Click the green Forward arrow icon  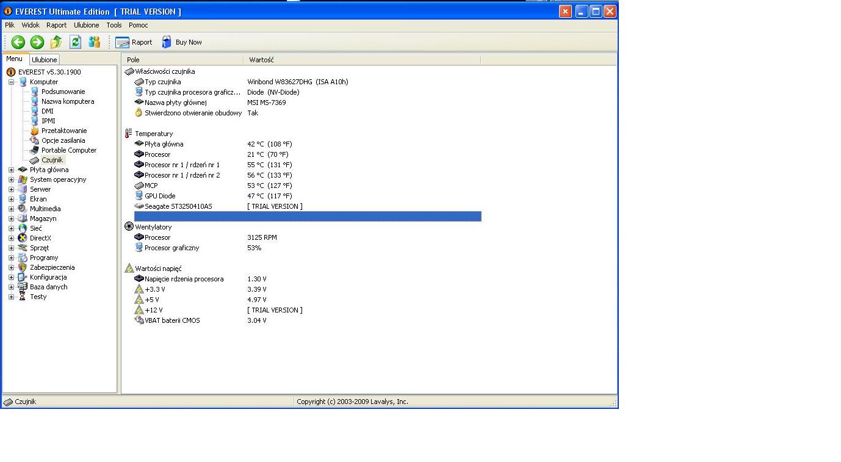(x=37, y=42)
